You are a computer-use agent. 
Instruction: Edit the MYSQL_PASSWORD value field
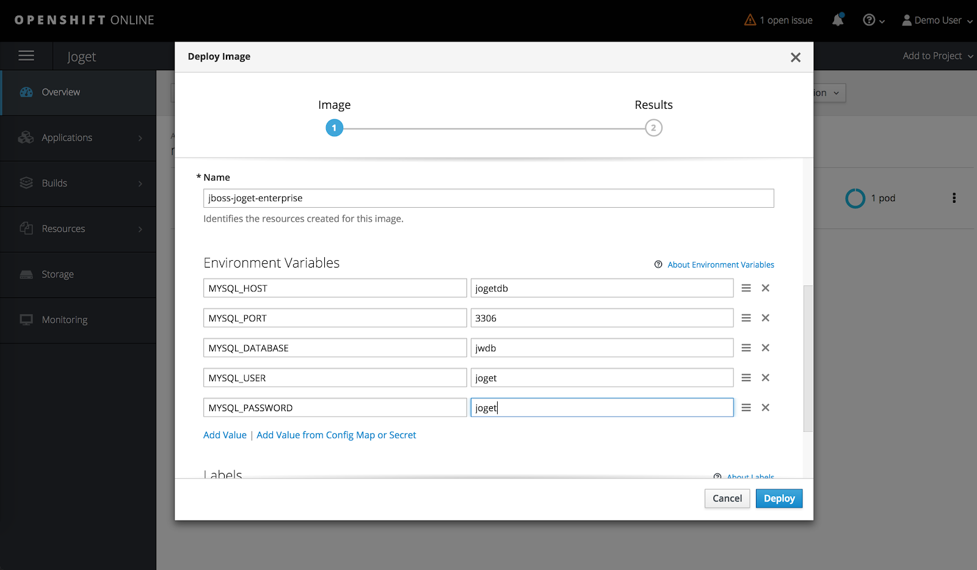[x=602, y=408]
